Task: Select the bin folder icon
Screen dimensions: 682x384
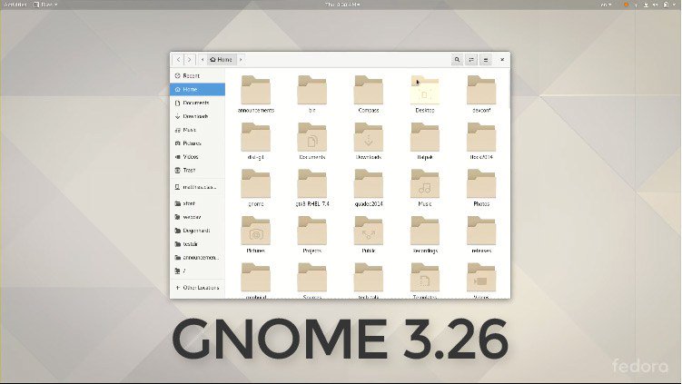Action: [x=311, y=90]
